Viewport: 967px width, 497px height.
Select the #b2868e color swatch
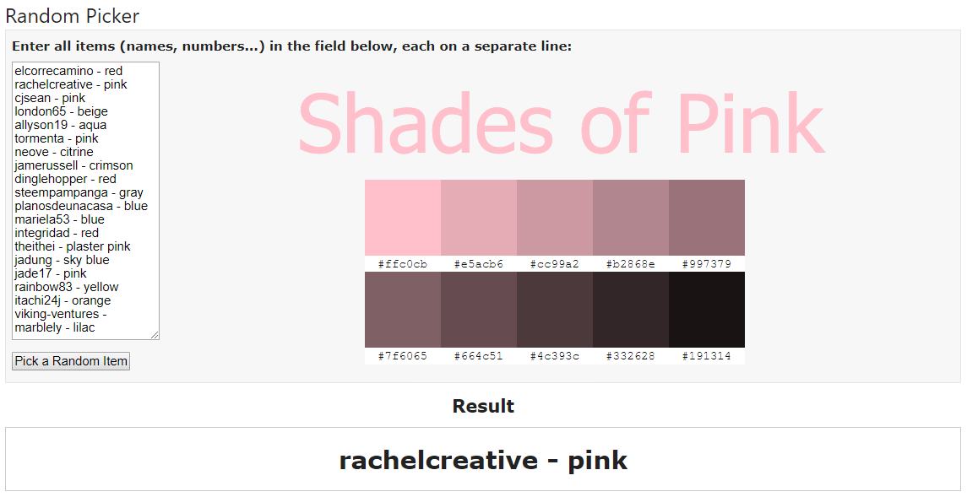coord(631,218)
